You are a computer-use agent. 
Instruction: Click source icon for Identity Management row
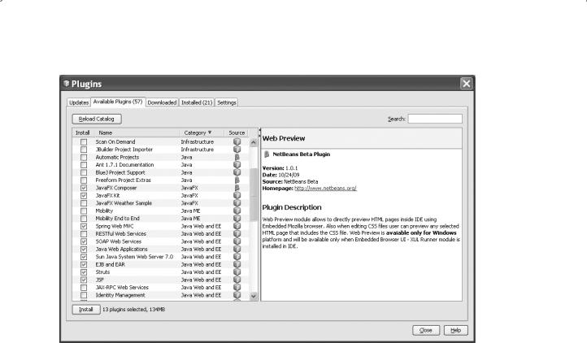click(x=237, y=295)
